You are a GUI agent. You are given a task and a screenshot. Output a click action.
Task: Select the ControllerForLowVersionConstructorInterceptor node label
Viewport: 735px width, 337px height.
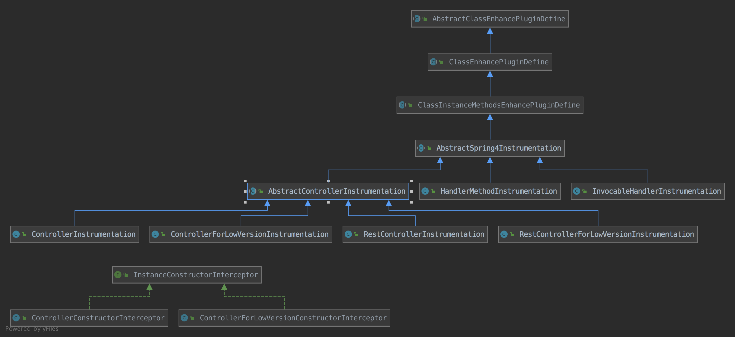click(293, 318)
